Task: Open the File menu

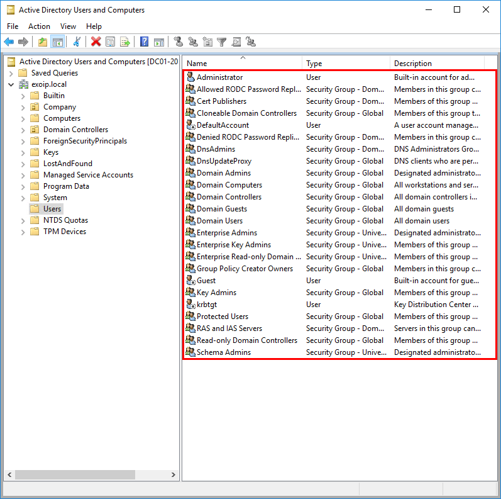Action: (x=13, y=26)
